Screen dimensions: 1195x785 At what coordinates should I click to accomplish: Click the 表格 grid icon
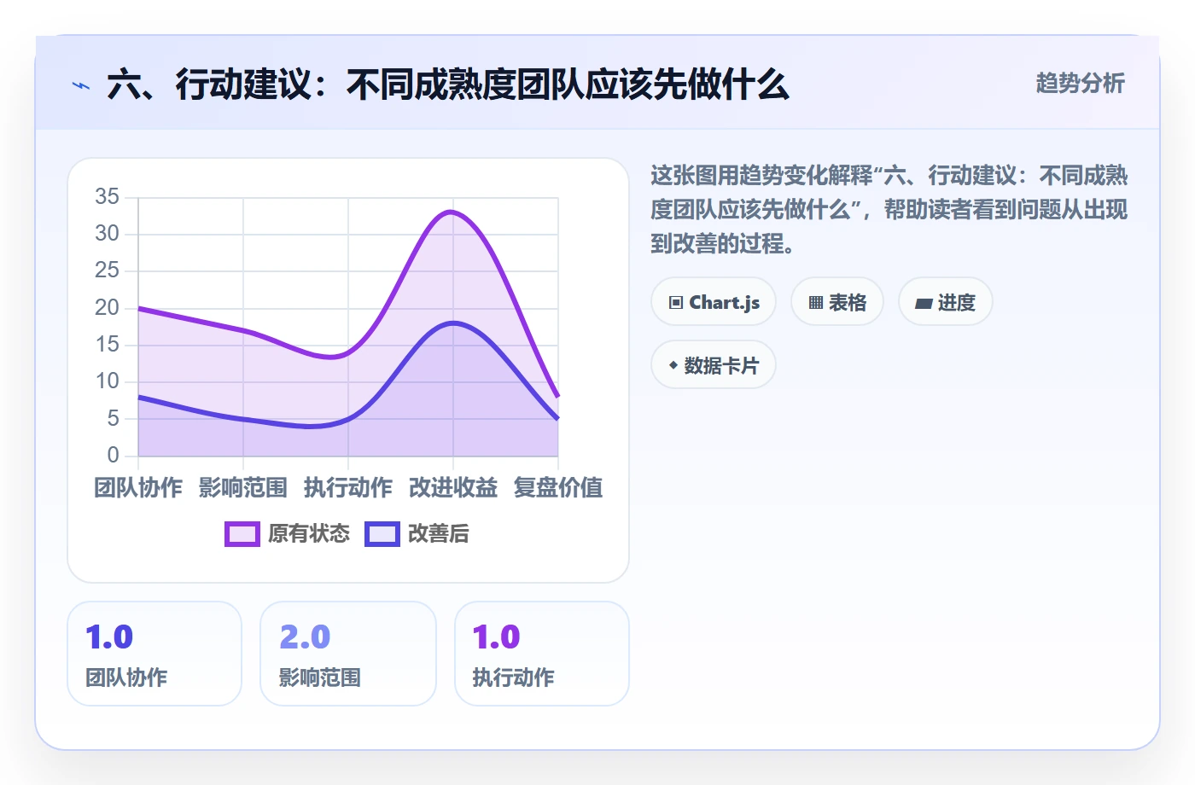[816, 303]
